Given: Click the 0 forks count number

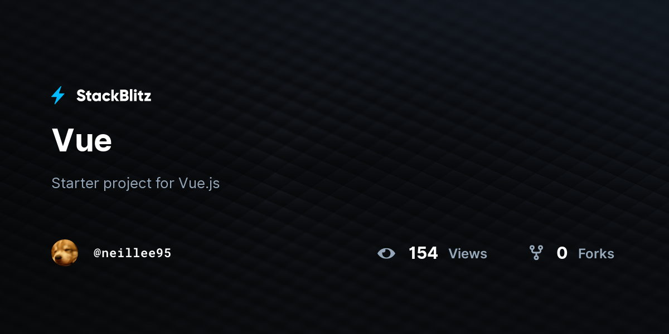Looking at the screenshot, I should (562, 253).
